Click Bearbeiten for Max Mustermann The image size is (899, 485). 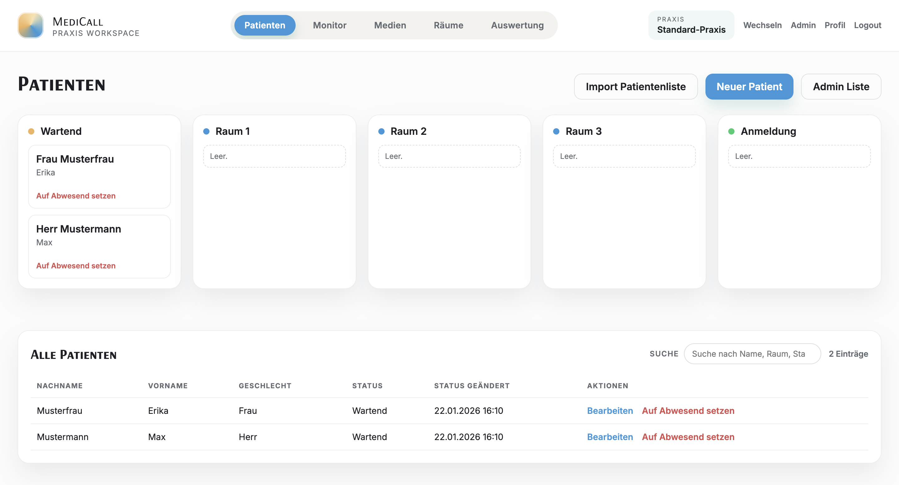(610, 437)
